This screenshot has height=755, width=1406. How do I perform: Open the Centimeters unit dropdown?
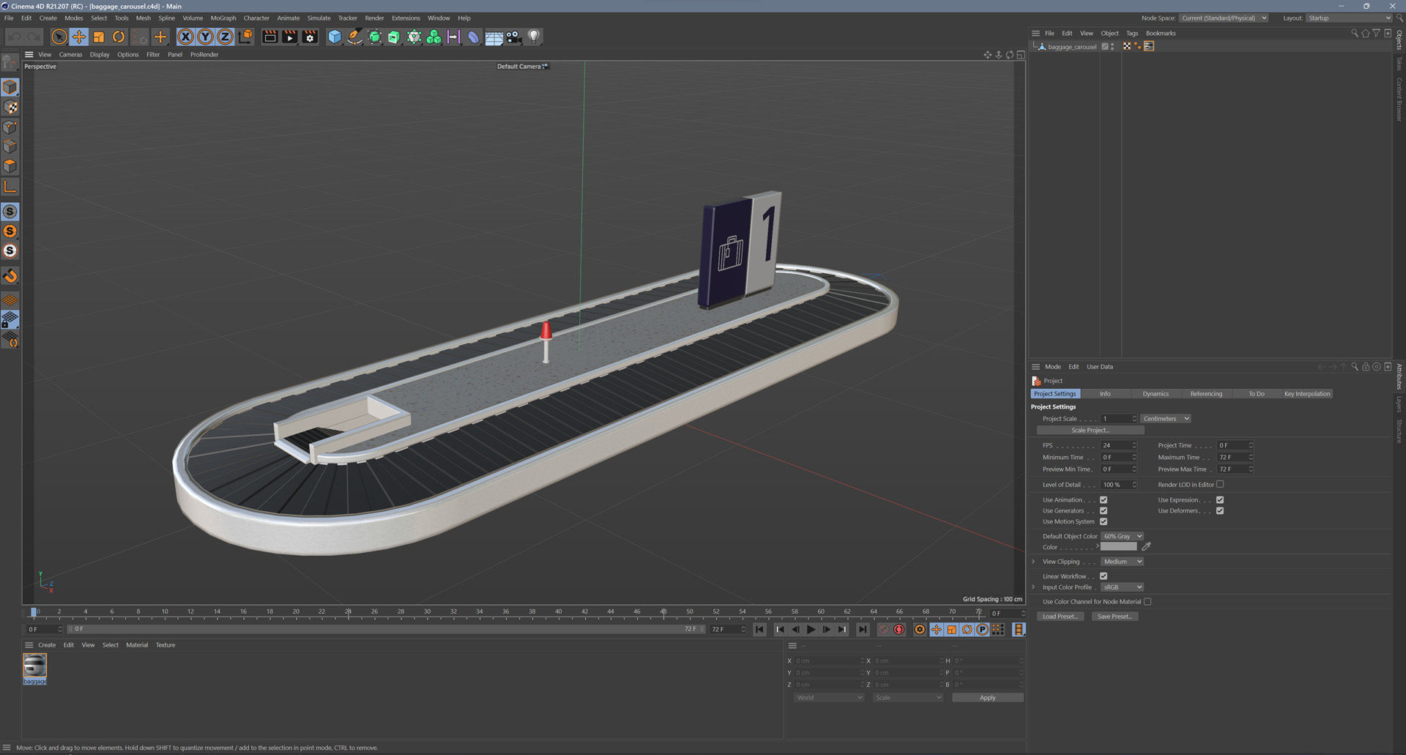coord(1166,419)
